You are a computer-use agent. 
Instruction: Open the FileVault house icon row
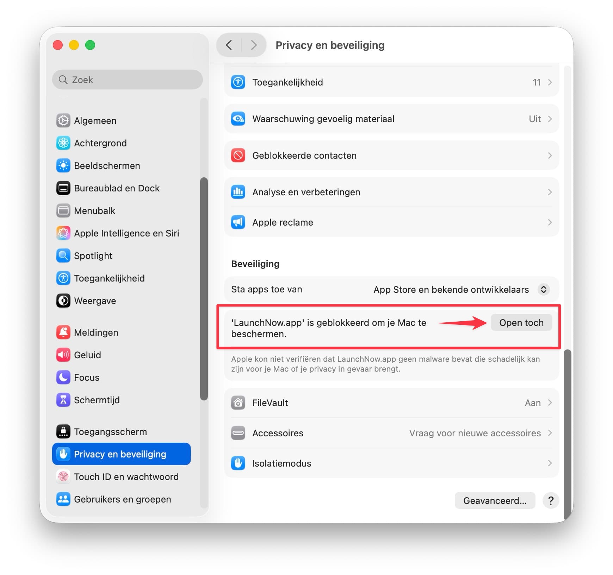(238, 403)
